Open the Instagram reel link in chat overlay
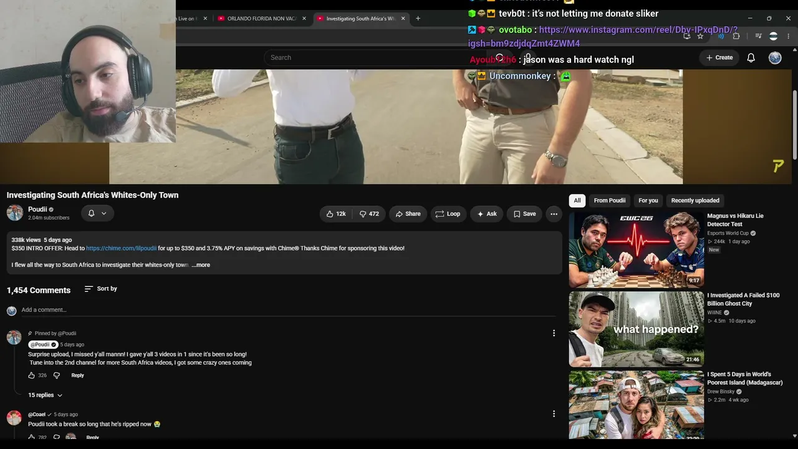798x449 pixels. [x=603, y=36]
